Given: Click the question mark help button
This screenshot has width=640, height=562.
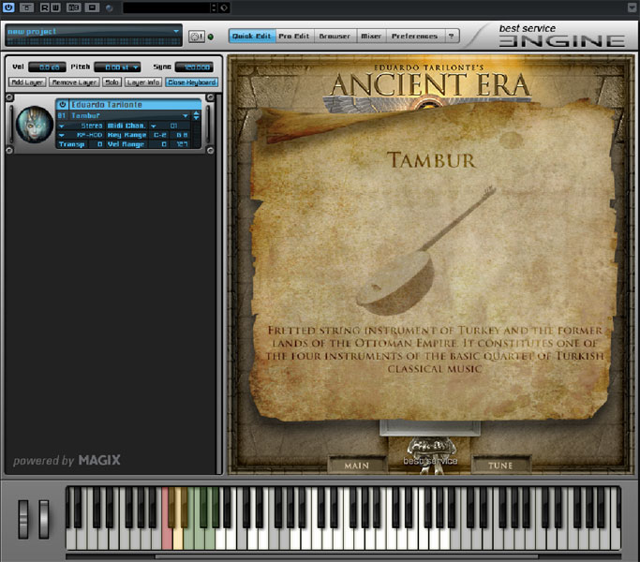Looking at the screenshot, I should [x=452, y=36].
